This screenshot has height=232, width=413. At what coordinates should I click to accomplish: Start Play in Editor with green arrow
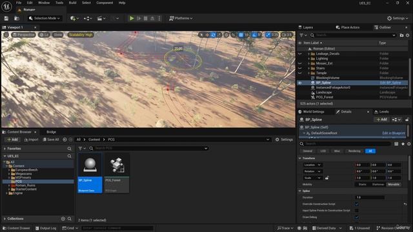[132, 18]
